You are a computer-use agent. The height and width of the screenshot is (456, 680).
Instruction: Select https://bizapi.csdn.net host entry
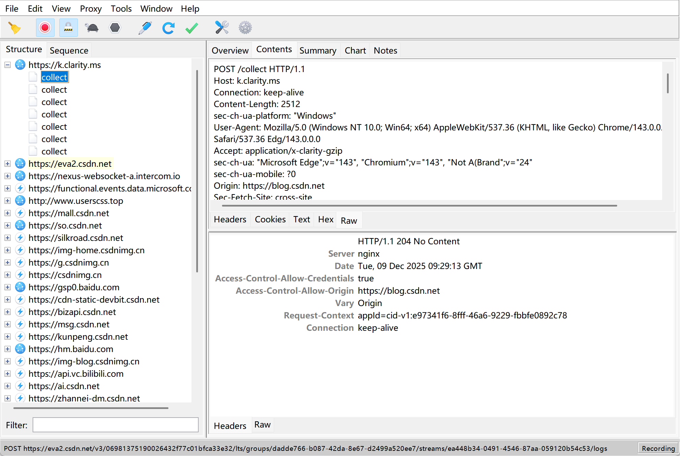pyautogui.click(x=72, y=312)
